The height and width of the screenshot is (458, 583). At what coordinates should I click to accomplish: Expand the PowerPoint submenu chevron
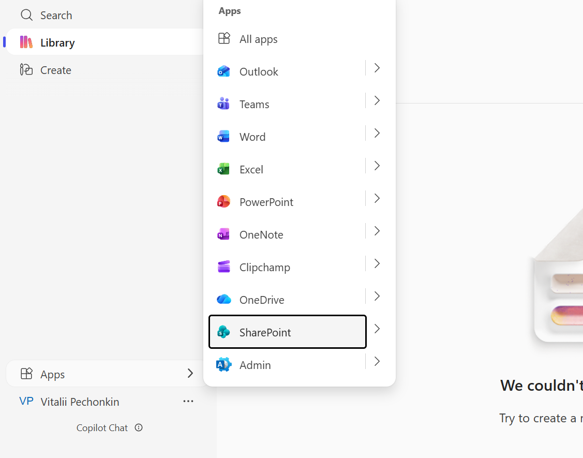pos(377,198)
